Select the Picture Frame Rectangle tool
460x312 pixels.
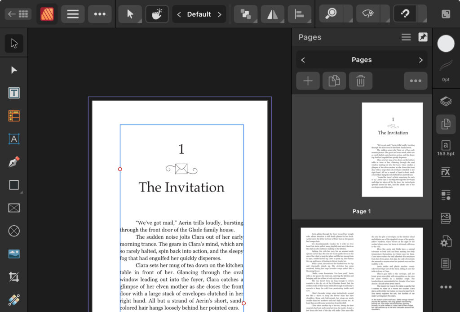click(x=14, y=208)
